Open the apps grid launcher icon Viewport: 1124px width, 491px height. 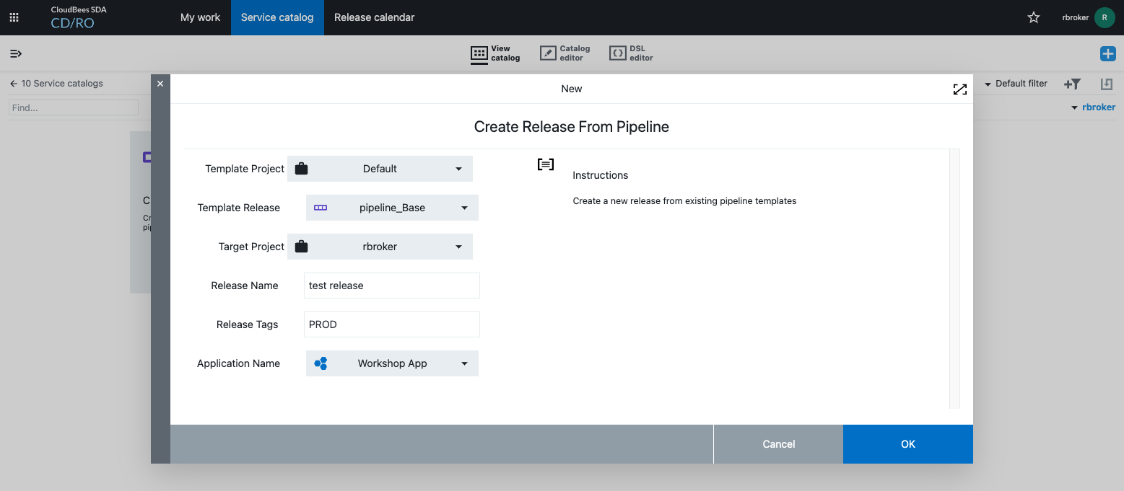pos(14,17)
